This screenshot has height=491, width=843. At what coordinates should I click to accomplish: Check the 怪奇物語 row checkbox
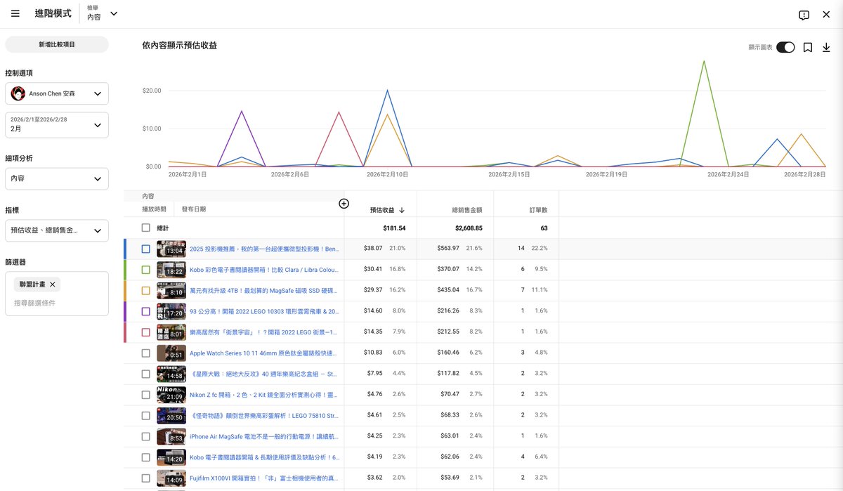point(145,416)
